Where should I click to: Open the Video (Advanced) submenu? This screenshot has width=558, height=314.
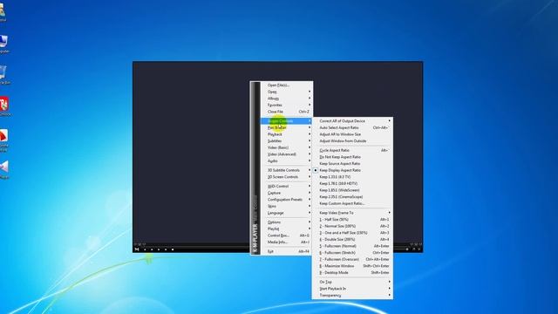click(x=287, y=154)
